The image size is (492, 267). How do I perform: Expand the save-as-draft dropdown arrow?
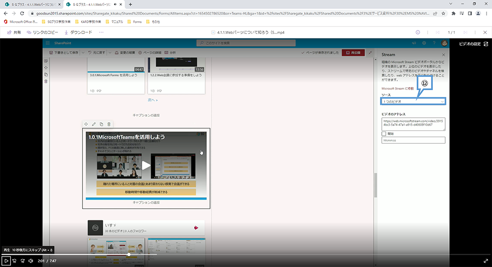click(83, 52)
